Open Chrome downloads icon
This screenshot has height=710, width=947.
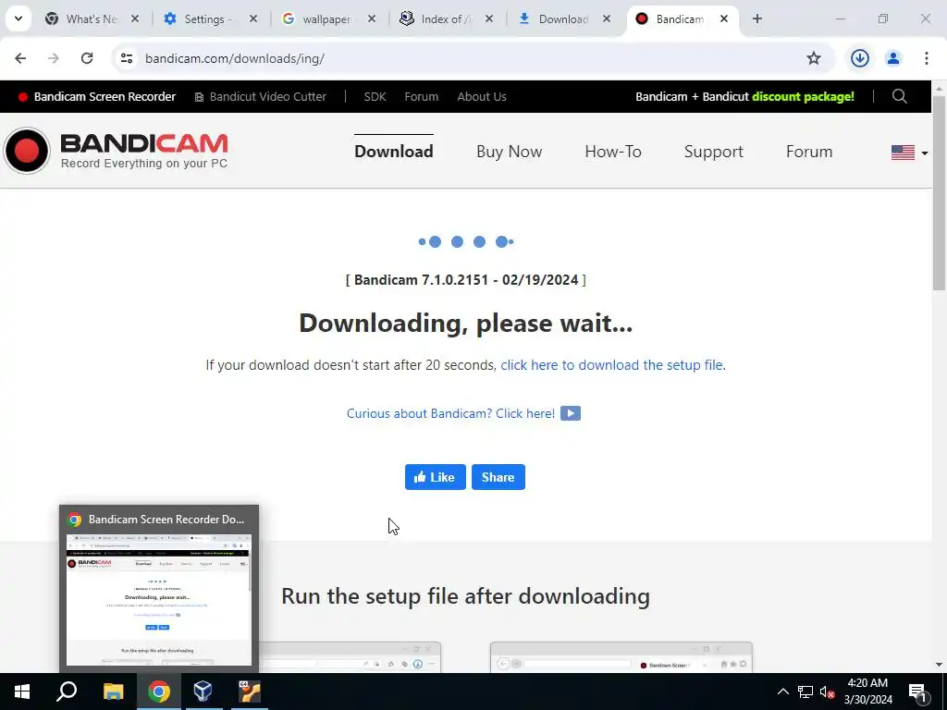click(859, 58)
